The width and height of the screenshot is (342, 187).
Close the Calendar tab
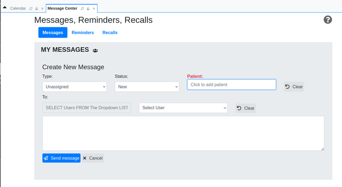[x=42, y=9]
